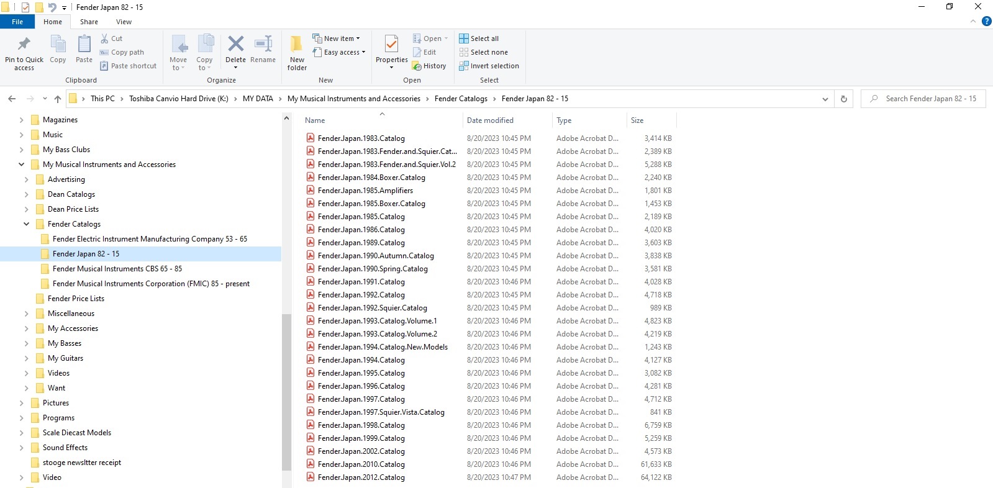Sort files by Date modified column
The image size is (993, 488).
point(507,120)
